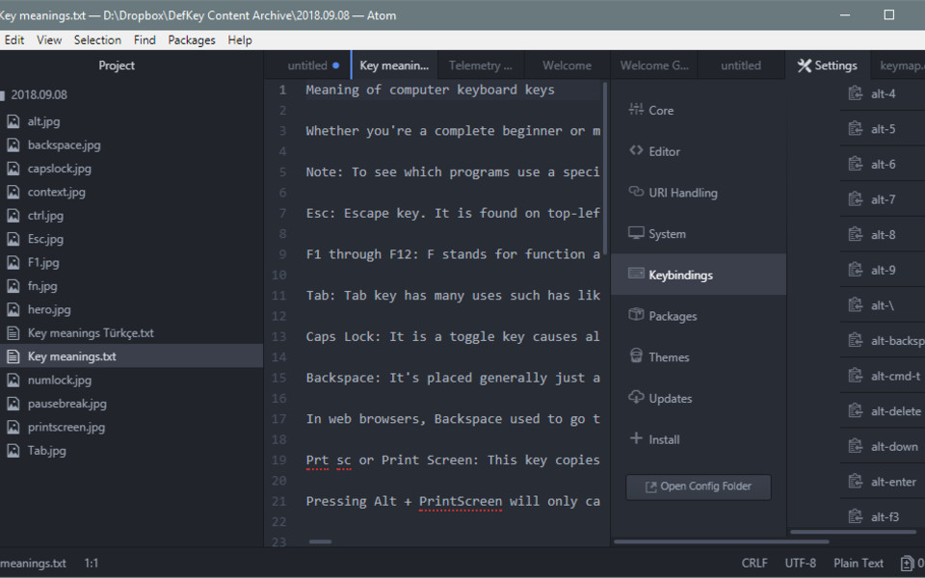The width and height of the screenshot is (925, 578).
Task: Copy the alt-enter keybinding via its icon
Action: (x=854, y=482)
